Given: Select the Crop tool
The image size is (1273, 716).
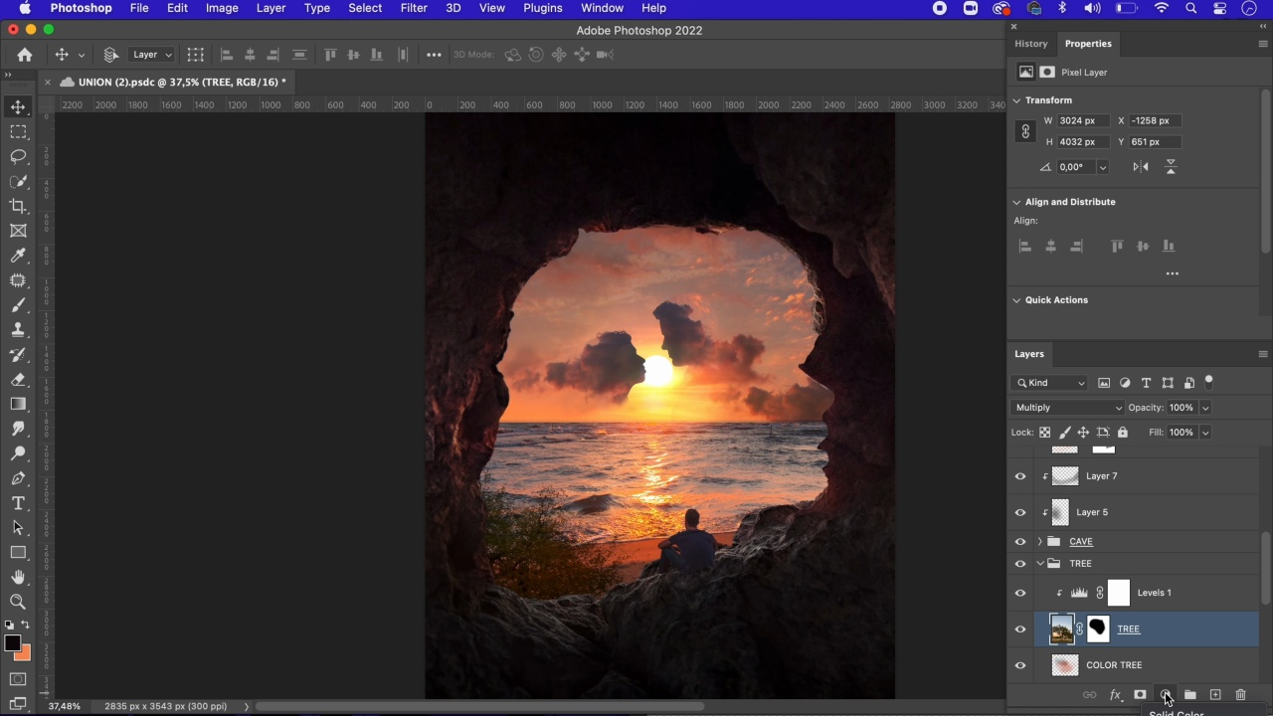Looking at the screenshot, I should click(x=18, y=206).
